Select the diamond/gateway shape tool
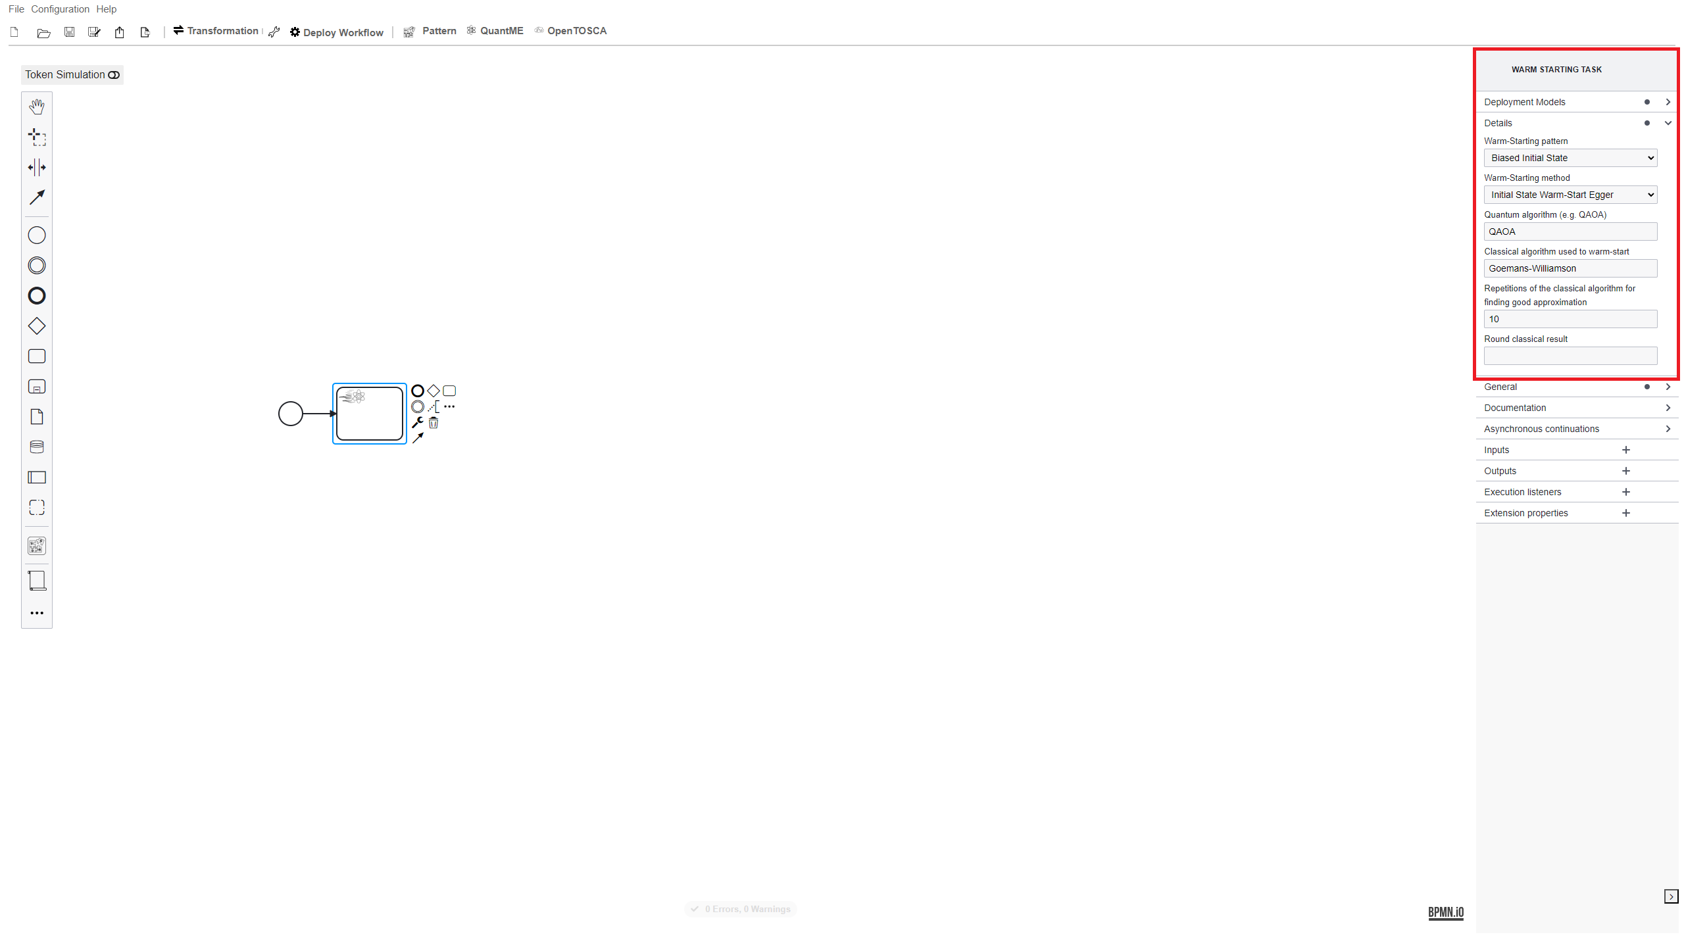Viewport: 1684px width, 947px height. (37, 326)
